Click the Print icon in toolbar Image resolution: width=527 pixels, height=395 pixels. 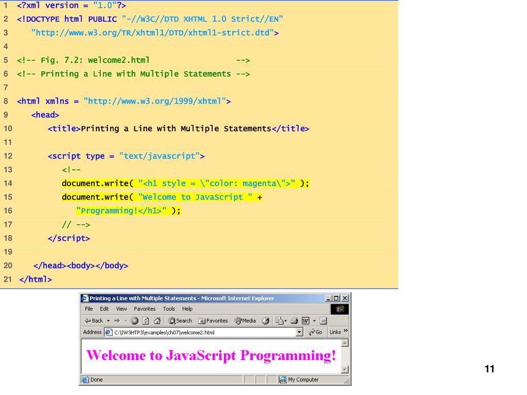[294, 321]
